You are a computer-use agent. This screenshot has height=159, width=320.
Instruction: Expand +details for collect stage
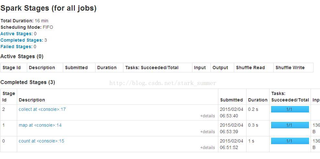coord(208,116)
